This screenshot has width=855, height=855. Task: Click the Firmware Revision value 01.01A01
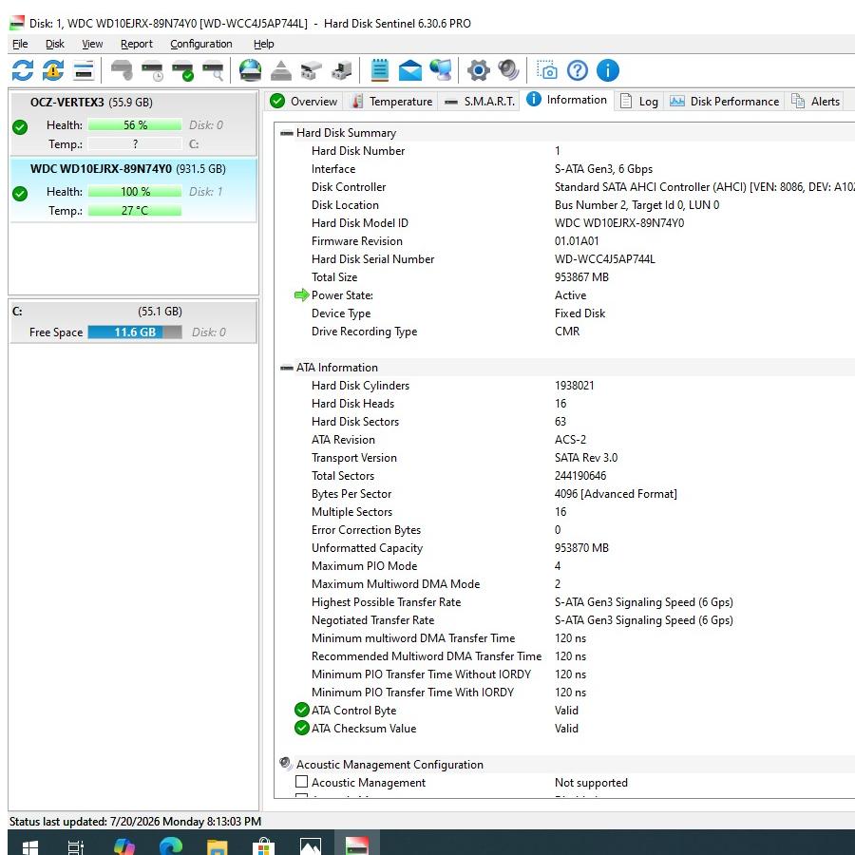(577, 241)
